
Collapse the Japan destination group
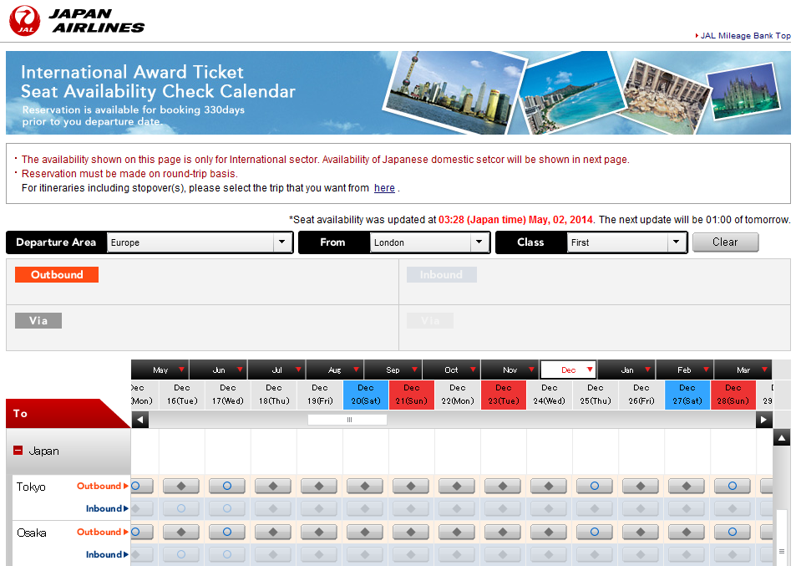(18, 450)
